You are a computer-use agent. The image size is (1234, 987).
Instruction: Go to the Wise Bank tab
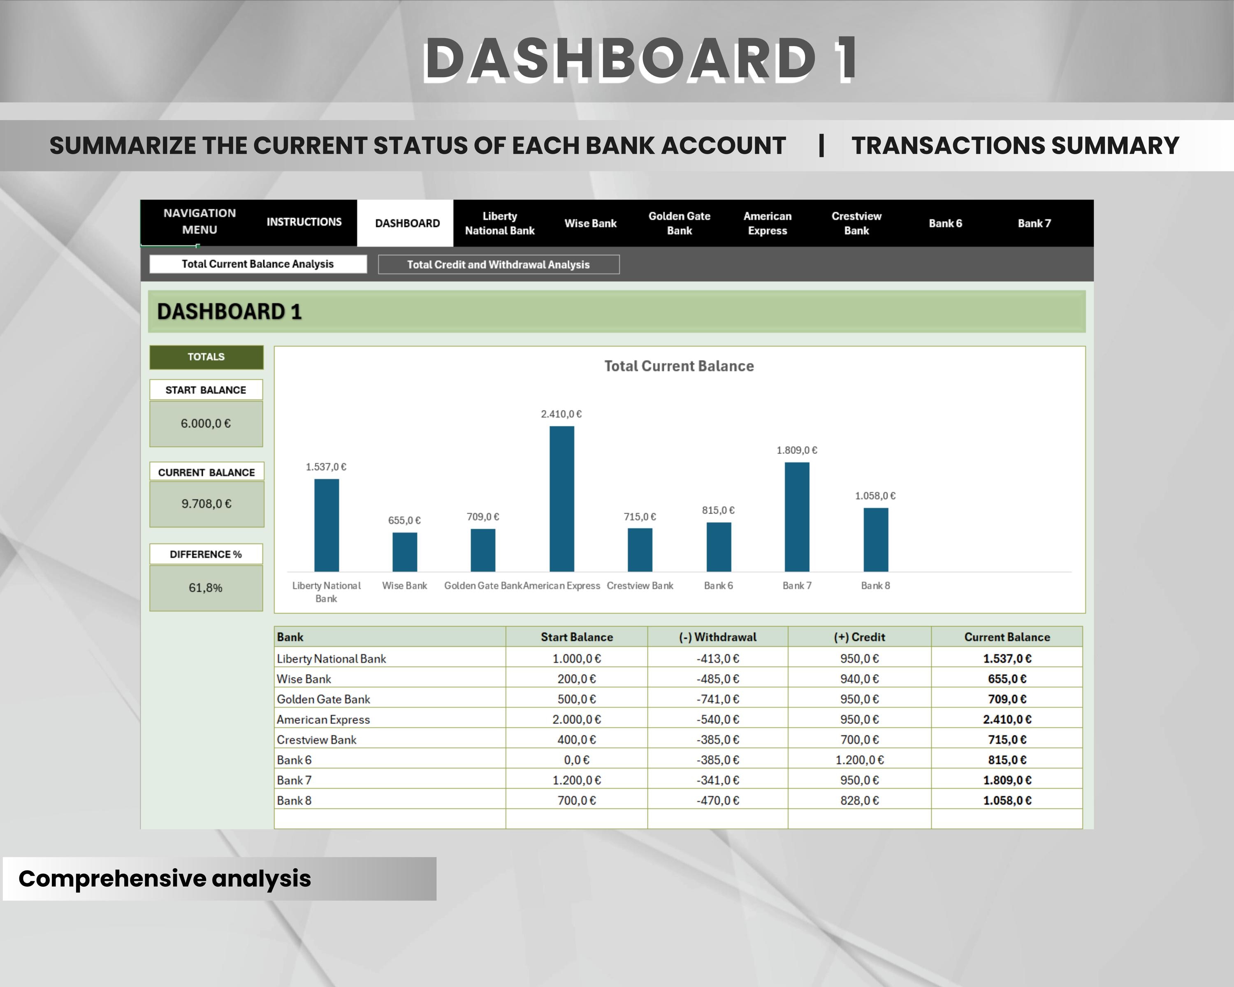(590, 222)
